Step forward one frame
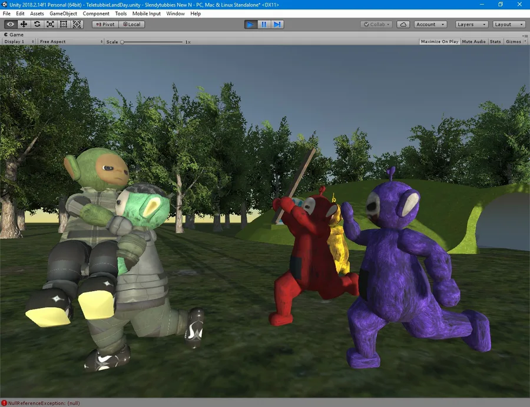530x407 pixels. pos(277,24)
